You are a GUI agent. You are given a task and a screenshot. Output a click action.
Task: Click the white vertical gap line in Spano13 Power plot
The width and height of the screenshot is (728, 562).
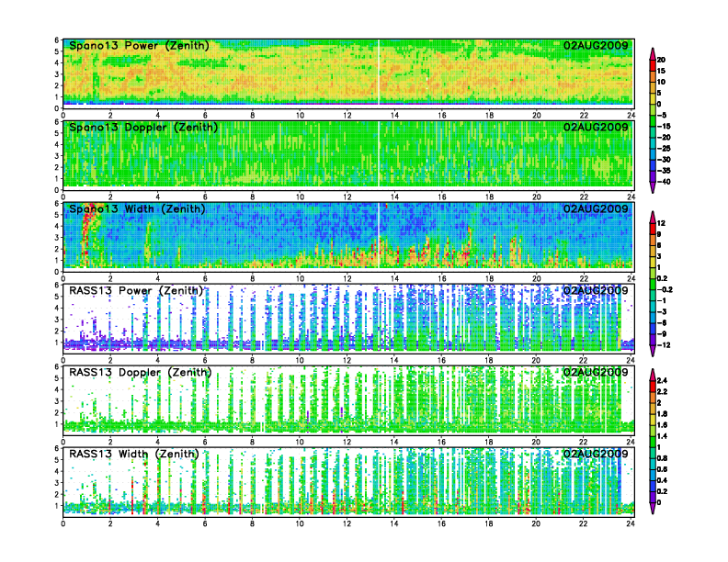coord(379,72)
